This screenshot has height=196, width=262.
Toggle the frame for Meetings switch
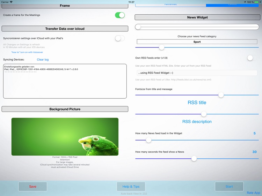120,15
